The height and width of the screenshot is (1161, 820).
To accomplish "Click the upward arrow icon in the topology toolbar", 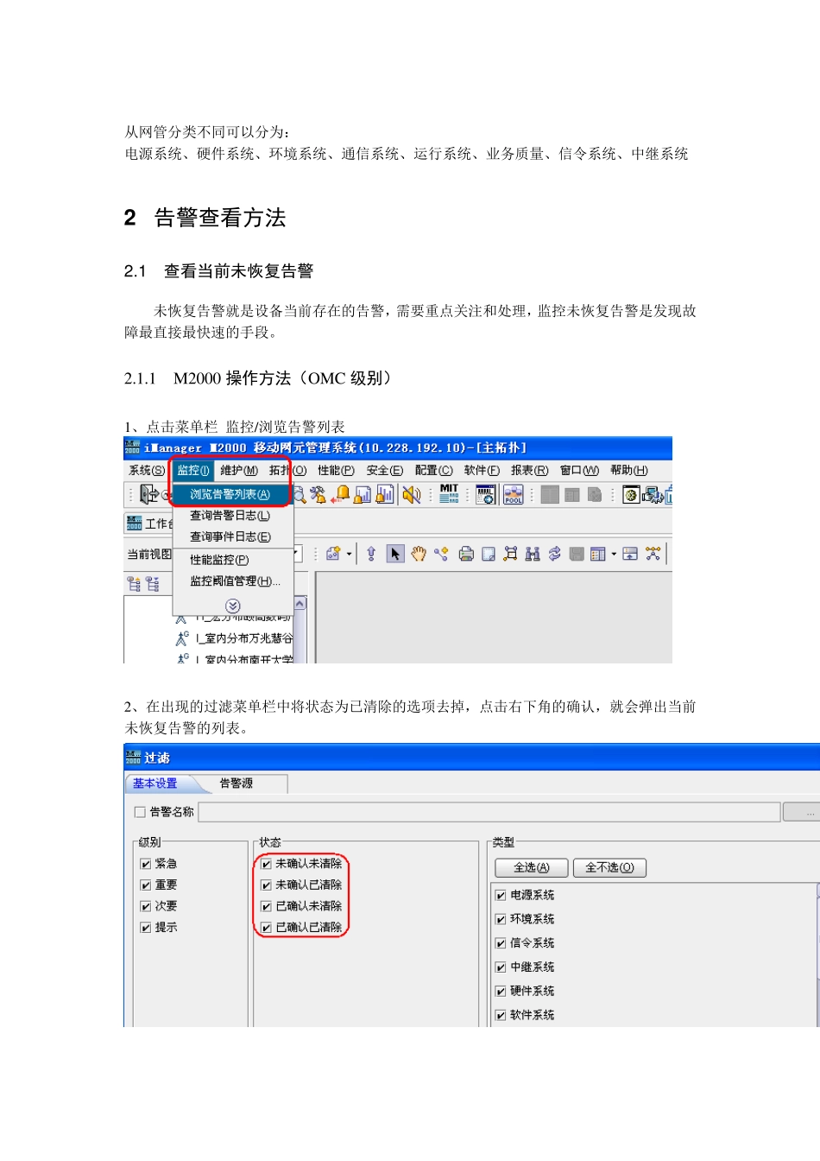I will [371, 554].
